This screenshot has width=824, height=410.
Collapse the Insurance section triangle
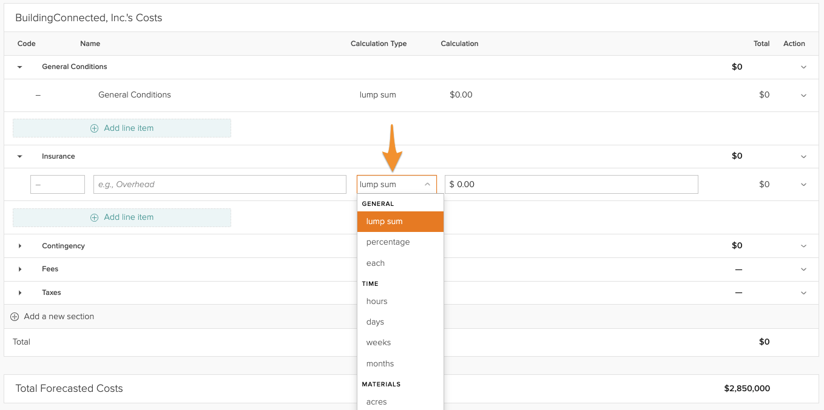click(19, 156)
